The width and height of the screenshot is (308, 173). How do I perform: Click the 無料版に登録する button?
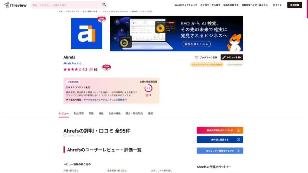point(220,140)
